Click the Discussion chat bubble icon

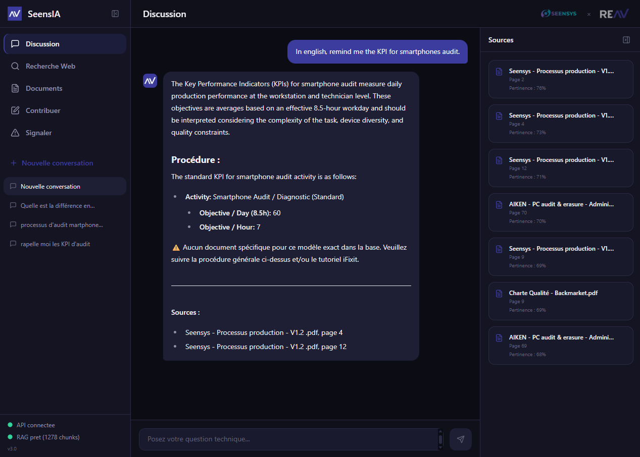point(15,44)
